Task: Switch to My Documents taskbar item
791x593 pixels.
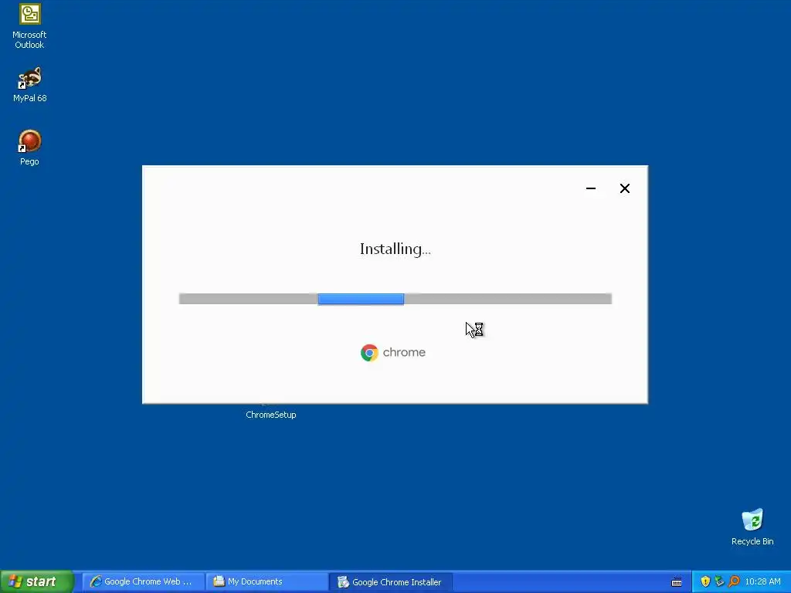Action: tap(266, 581)
